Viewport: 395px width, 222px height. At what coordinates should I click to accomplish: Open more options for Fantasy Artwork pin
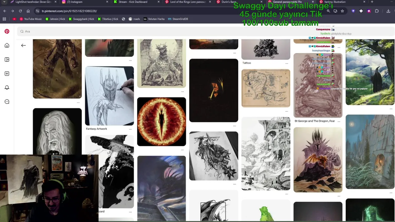point(130,129)
